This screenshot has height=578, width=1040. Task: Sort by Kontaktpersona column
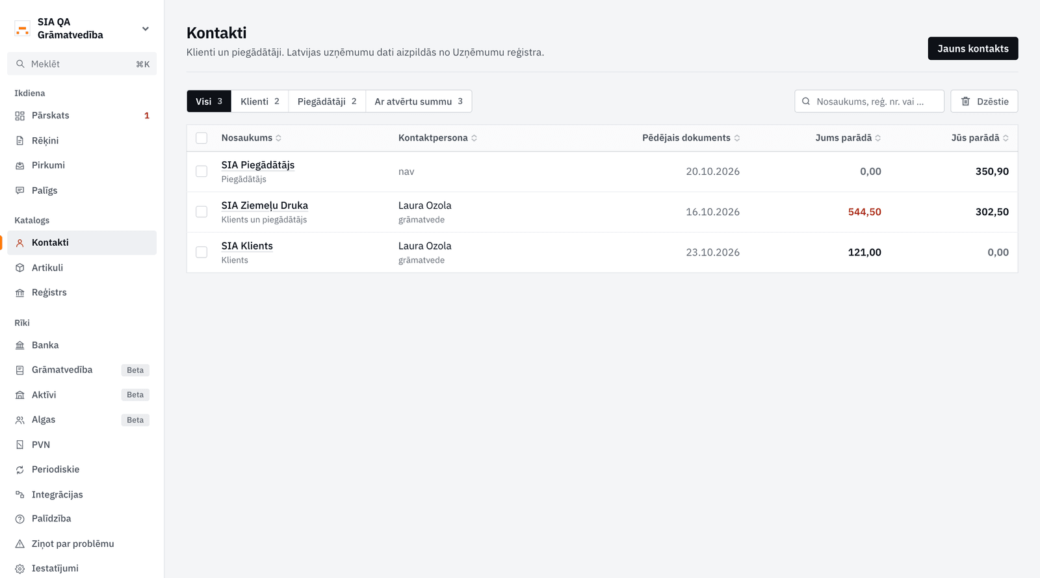coord(437,138)
